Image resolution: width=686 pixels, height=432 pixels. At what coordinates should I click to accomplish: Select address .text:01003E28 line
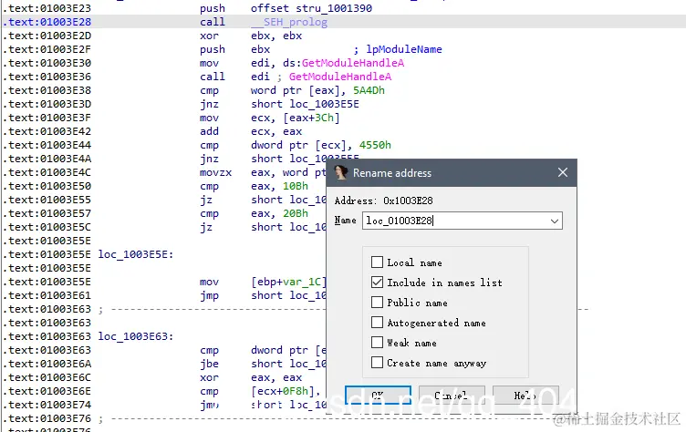47,22
